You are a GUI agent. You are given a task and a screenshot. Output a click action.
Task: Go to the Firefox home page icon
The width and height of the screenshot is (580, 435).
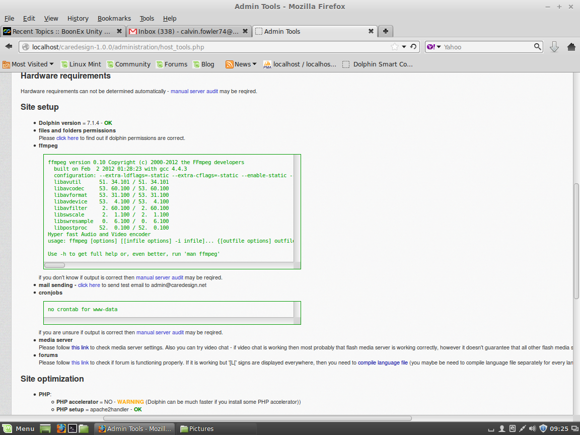tap(571, 47)
